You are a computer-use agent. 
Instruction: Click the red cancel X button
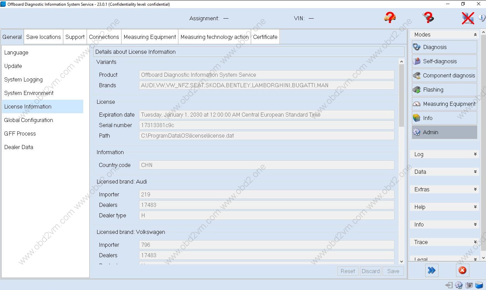[x=462, y=270]
